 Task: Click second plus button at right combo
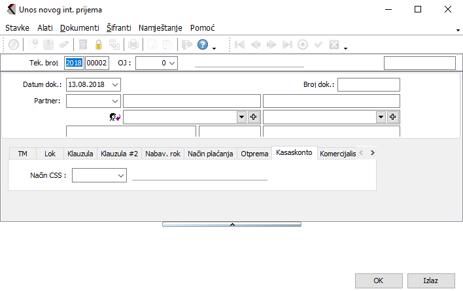[x=393, y=116]
